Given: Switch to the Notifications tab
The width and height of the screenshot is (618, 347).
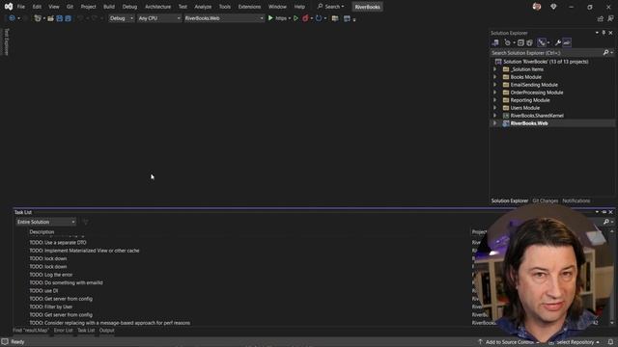Looking at the screenshot, I should point(576,200).
